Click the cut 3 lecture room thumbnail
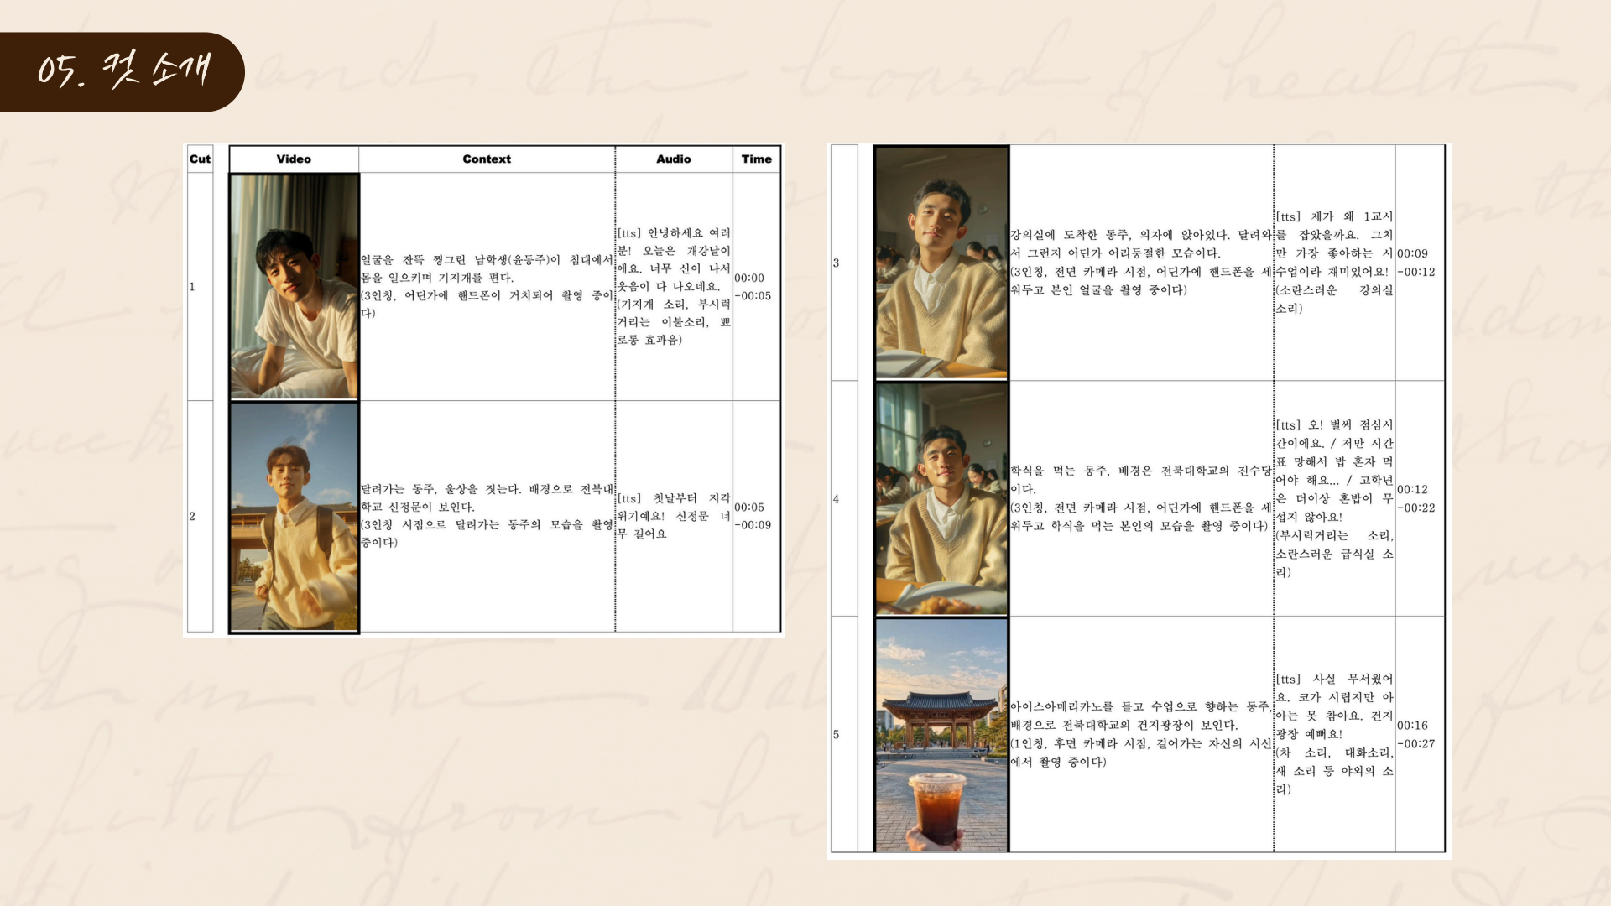The image size is (1611, 906). click(x=941, y=263)
